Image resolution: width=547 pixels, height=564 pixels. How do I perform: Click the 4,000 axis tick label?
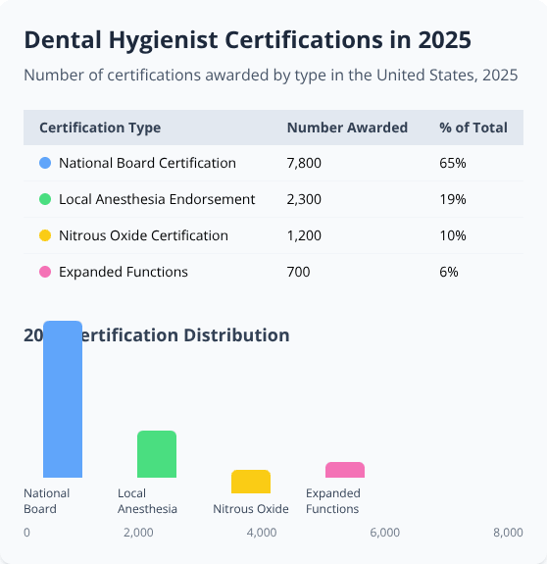tap(262, 532)
